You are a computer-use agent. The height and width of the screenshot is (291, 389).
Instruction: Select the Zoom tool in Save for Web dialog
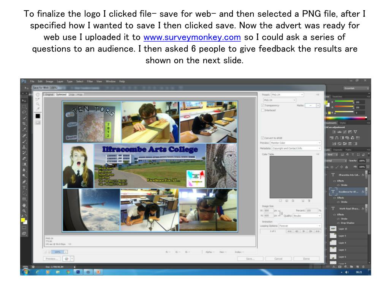tap(38, 104)
